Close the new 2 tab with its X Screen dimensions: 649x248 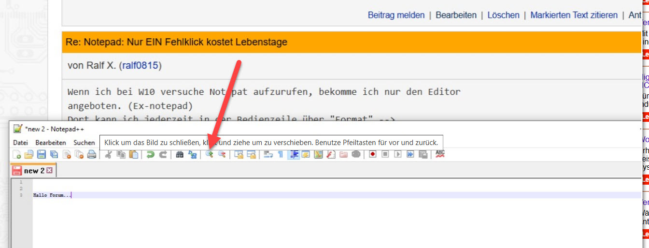coord(49,171)
